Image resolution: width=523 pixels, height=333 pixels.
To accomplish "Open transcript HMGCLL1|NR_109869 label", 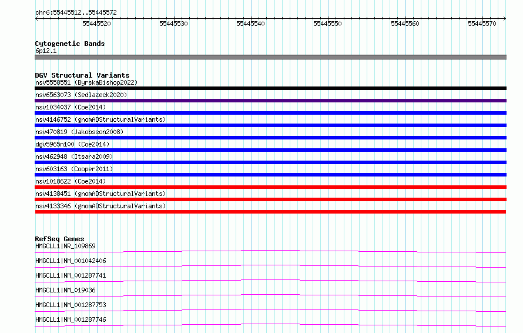I will pyautogui.click(x=65, y=246).
